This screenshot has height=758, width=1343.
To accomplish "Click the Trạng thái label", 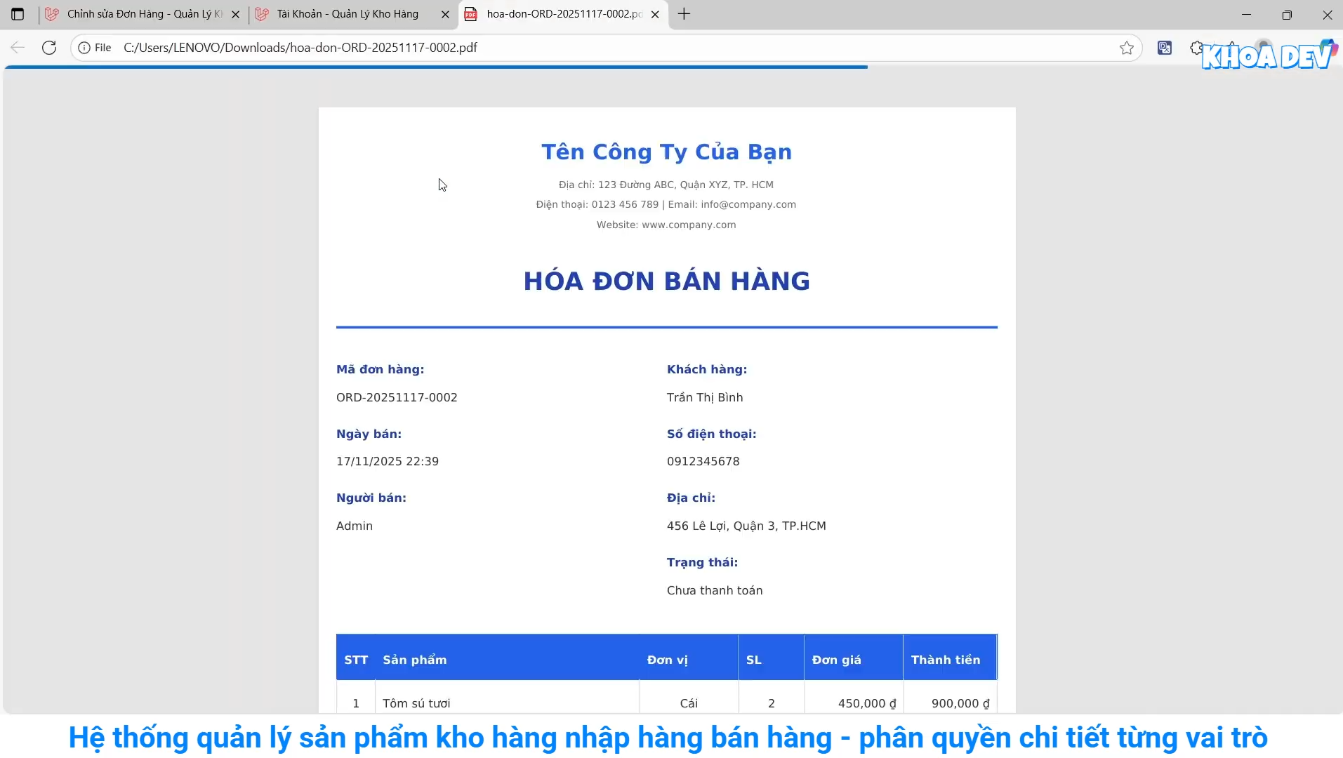I will [702, 562].
